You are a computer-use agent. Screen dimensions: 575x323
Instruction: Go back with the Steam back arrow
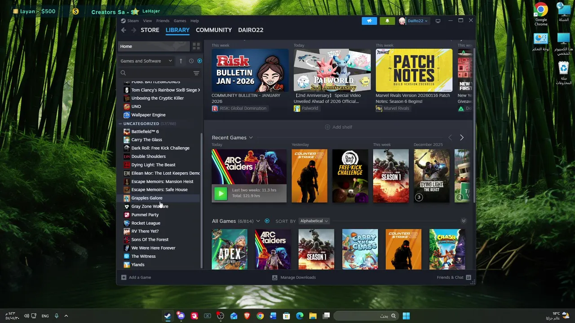(124, 30)
